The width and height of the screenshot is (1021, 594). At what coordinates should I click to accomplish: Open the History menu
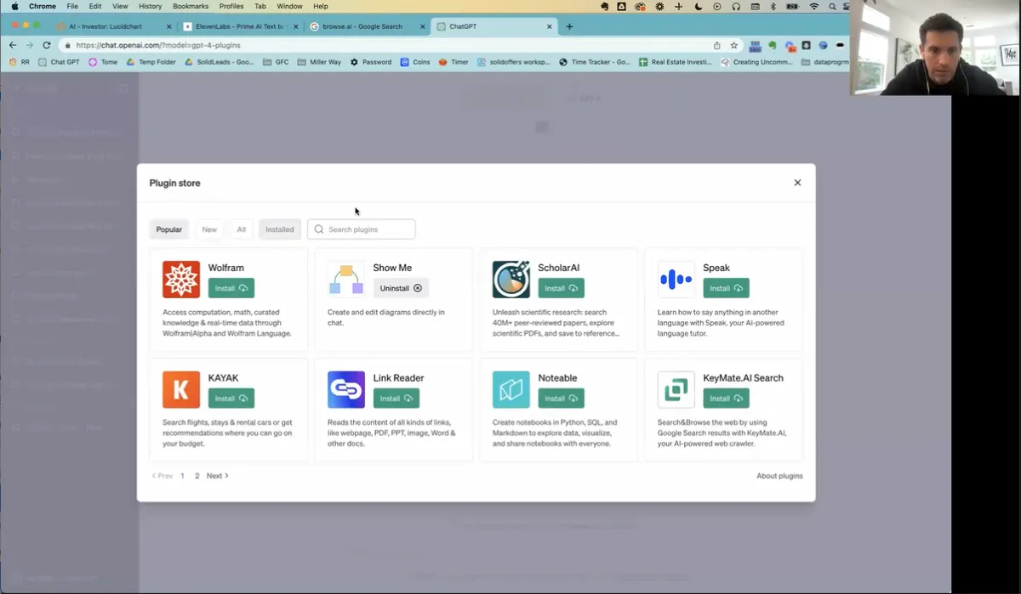pyautogui.click(x=150, y=6)
